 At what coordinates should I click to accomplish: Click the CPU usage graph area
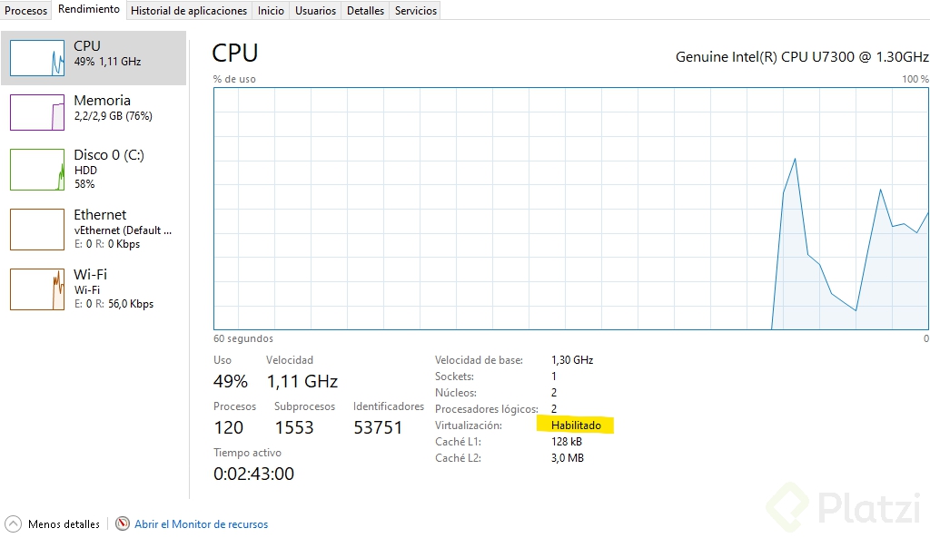click(570, 209)
